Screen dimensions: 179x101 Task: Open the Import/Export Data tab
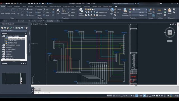click(41, 6)
